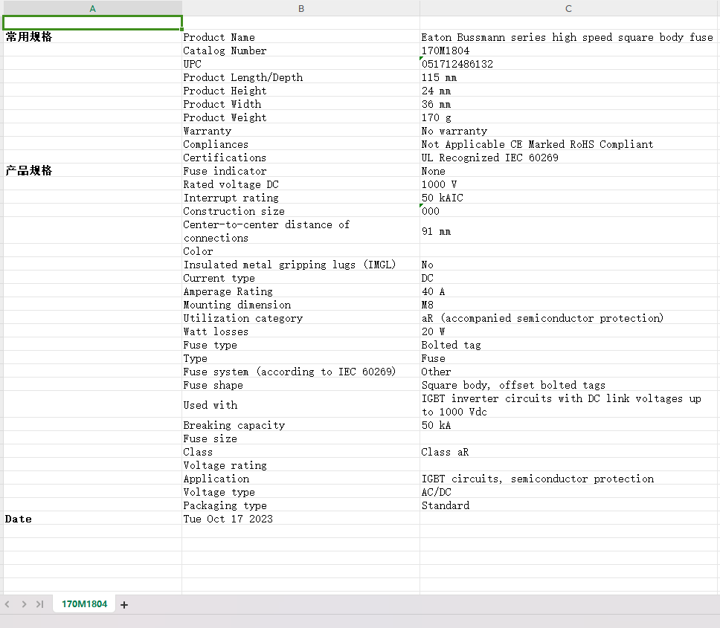Select the '20 W' cell
Viewport: 720px width, 628px height.
568,331
